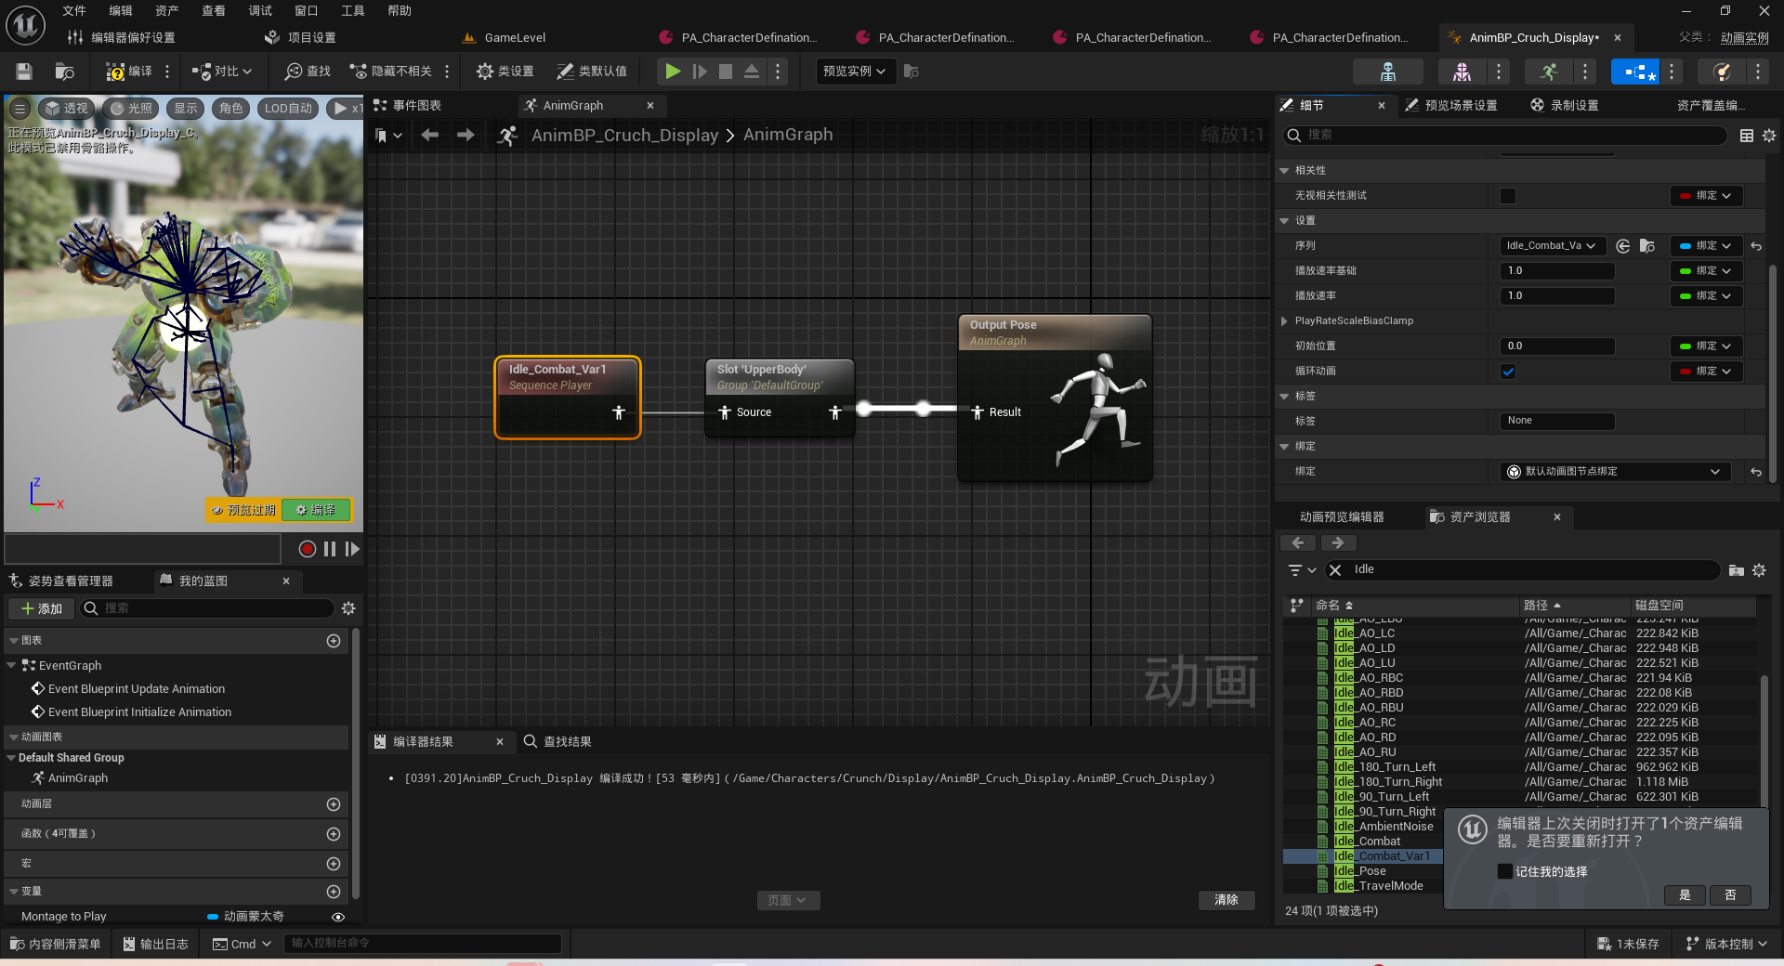
Task: Open Class Settings (类设置)
Action: tap(505, 72)
